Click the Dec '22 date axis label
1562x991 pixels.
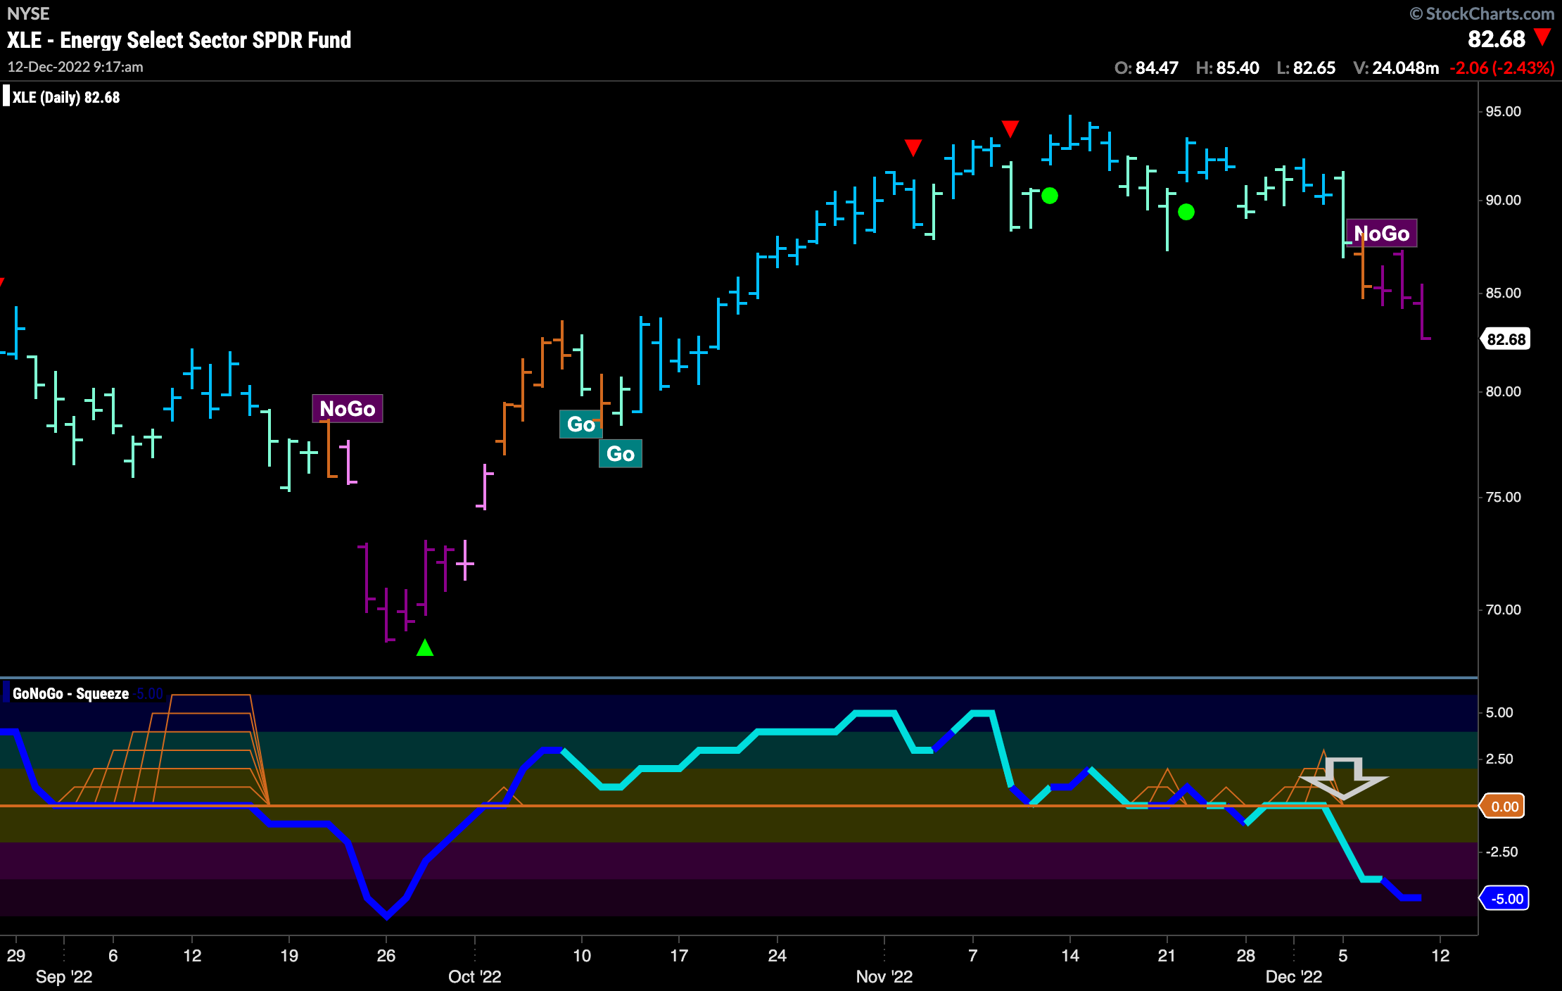point(1294,976)
